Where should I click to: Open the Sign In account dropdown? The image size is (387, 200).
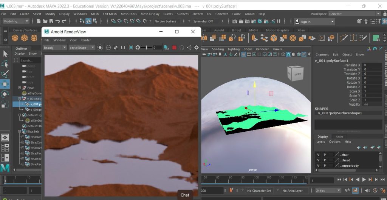314,22
